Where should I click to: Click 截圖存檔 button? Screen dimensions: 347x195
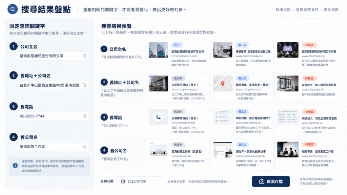271,181
